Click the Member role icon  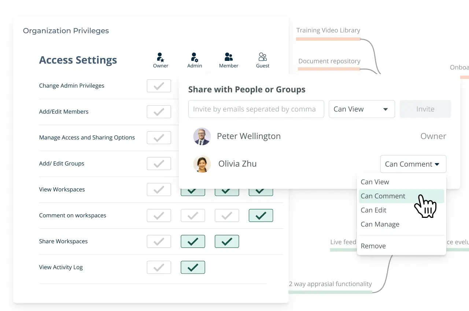[229, 57]
